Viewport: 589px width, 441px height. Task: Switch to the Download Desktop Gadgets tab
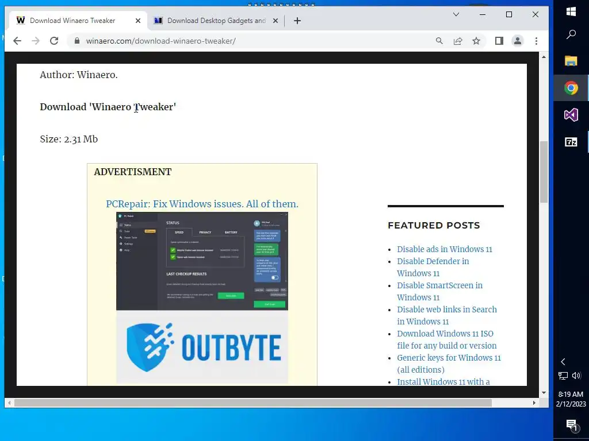click(216, 21)
